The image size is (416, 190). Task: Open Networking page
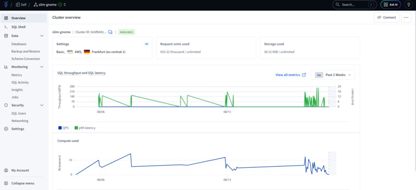click(x=20, y=121)
